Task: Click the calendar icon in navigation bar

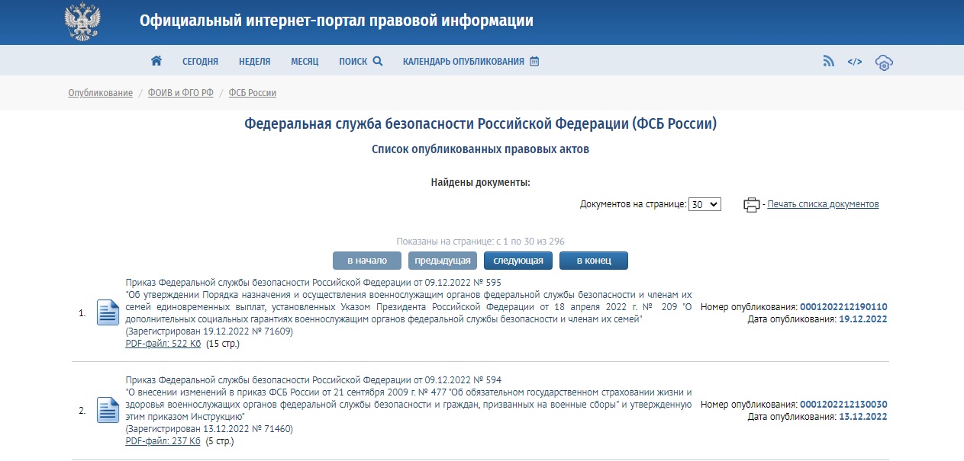Action: coord(534,61)
